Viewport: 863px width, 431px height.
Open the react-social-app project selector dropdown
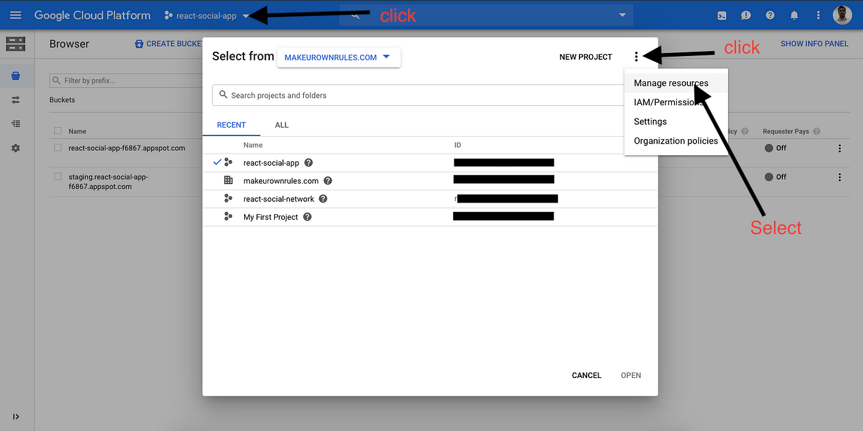coord(207,16)
